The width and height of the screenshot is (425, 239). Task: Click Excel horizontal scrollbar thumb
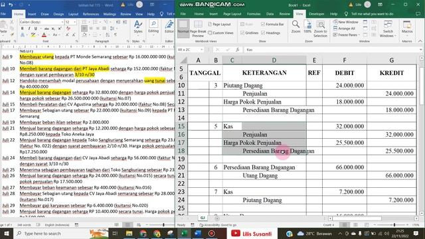point(357,218)
